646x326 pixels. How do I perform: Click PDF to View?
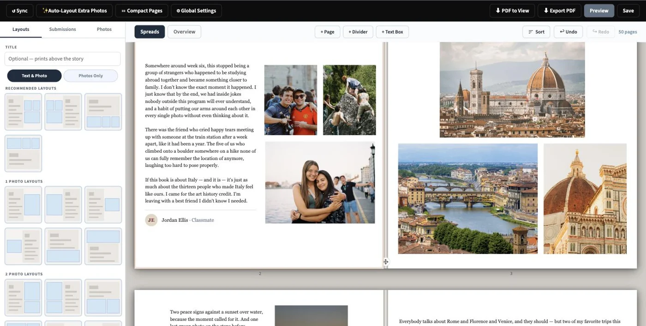pyautogui.click(x=512, y=11)
